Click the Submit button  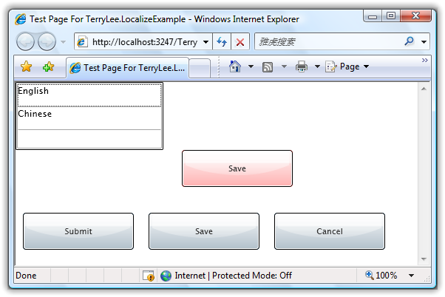click(x=78, y=231)
